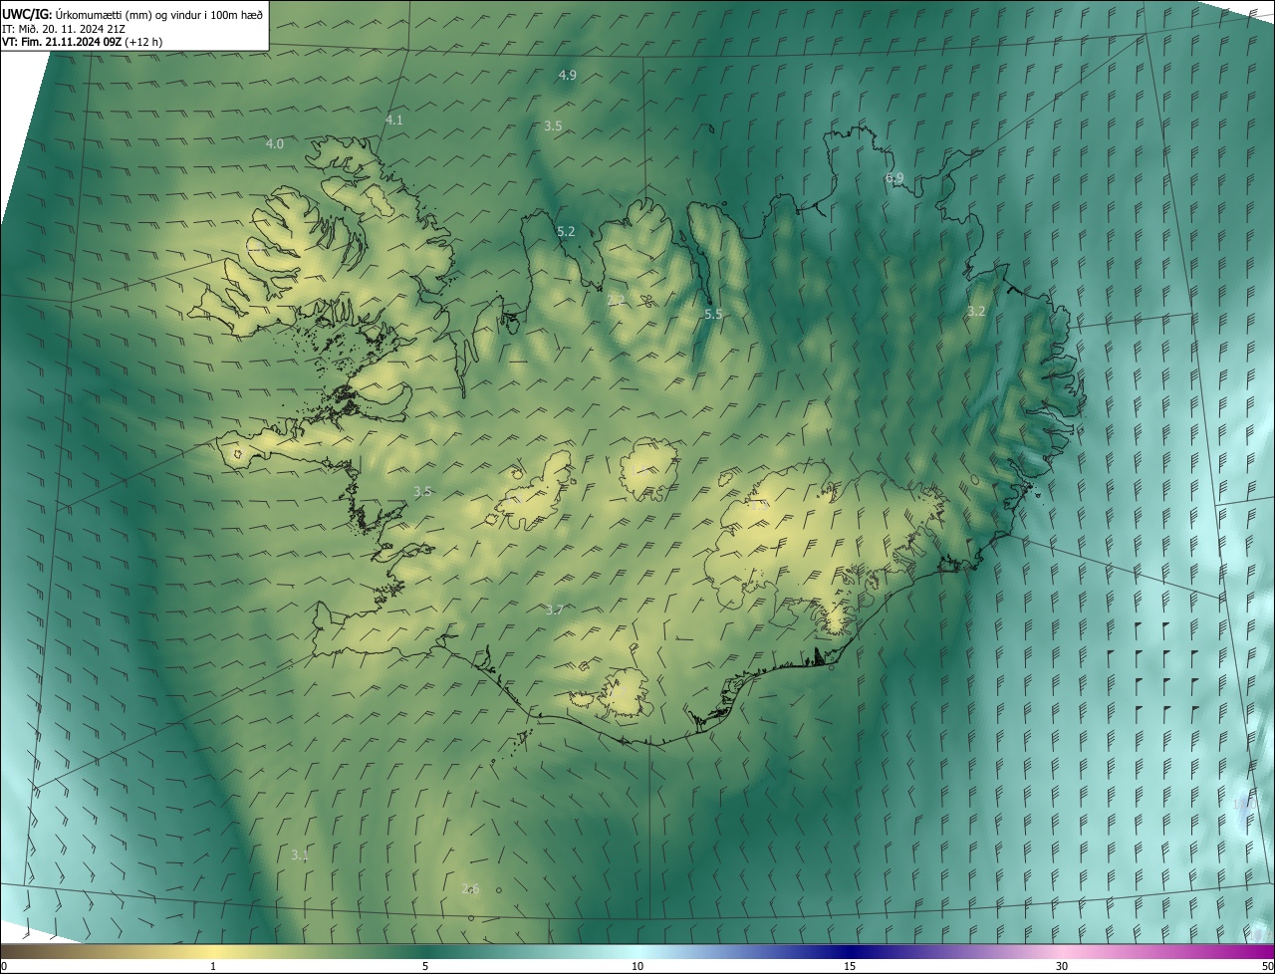This screenshot has height=974, width=1275.
Task: Click the colorbar tick label "10"
Action: click(x=637, y=966)
